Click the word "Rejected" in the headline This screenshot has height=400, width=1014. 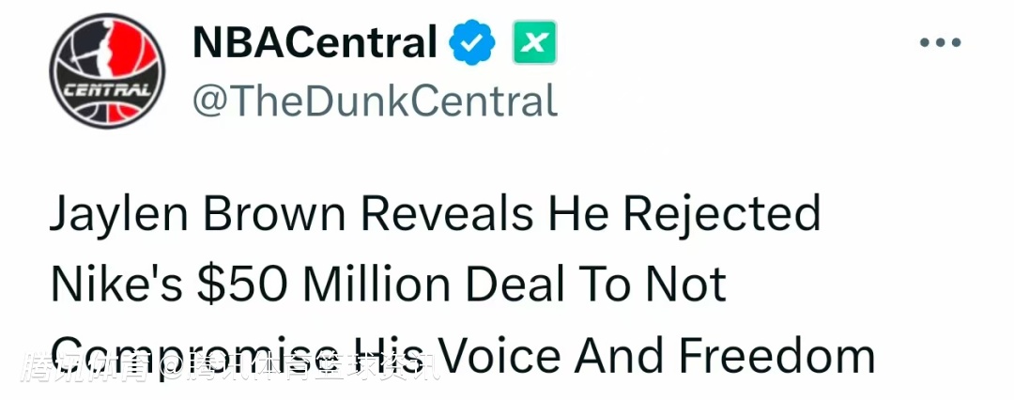coord(722,215)
